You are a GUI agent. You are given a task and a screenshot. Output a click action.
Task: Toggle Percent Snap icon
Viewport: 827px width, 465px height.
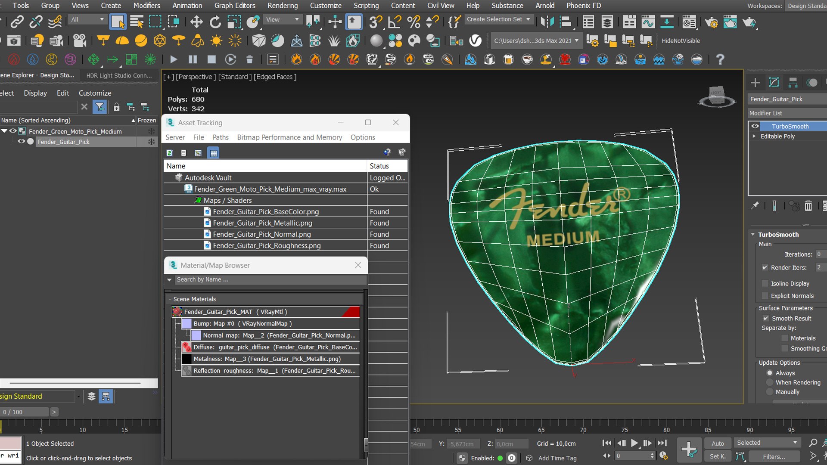[x=413, y=22]
